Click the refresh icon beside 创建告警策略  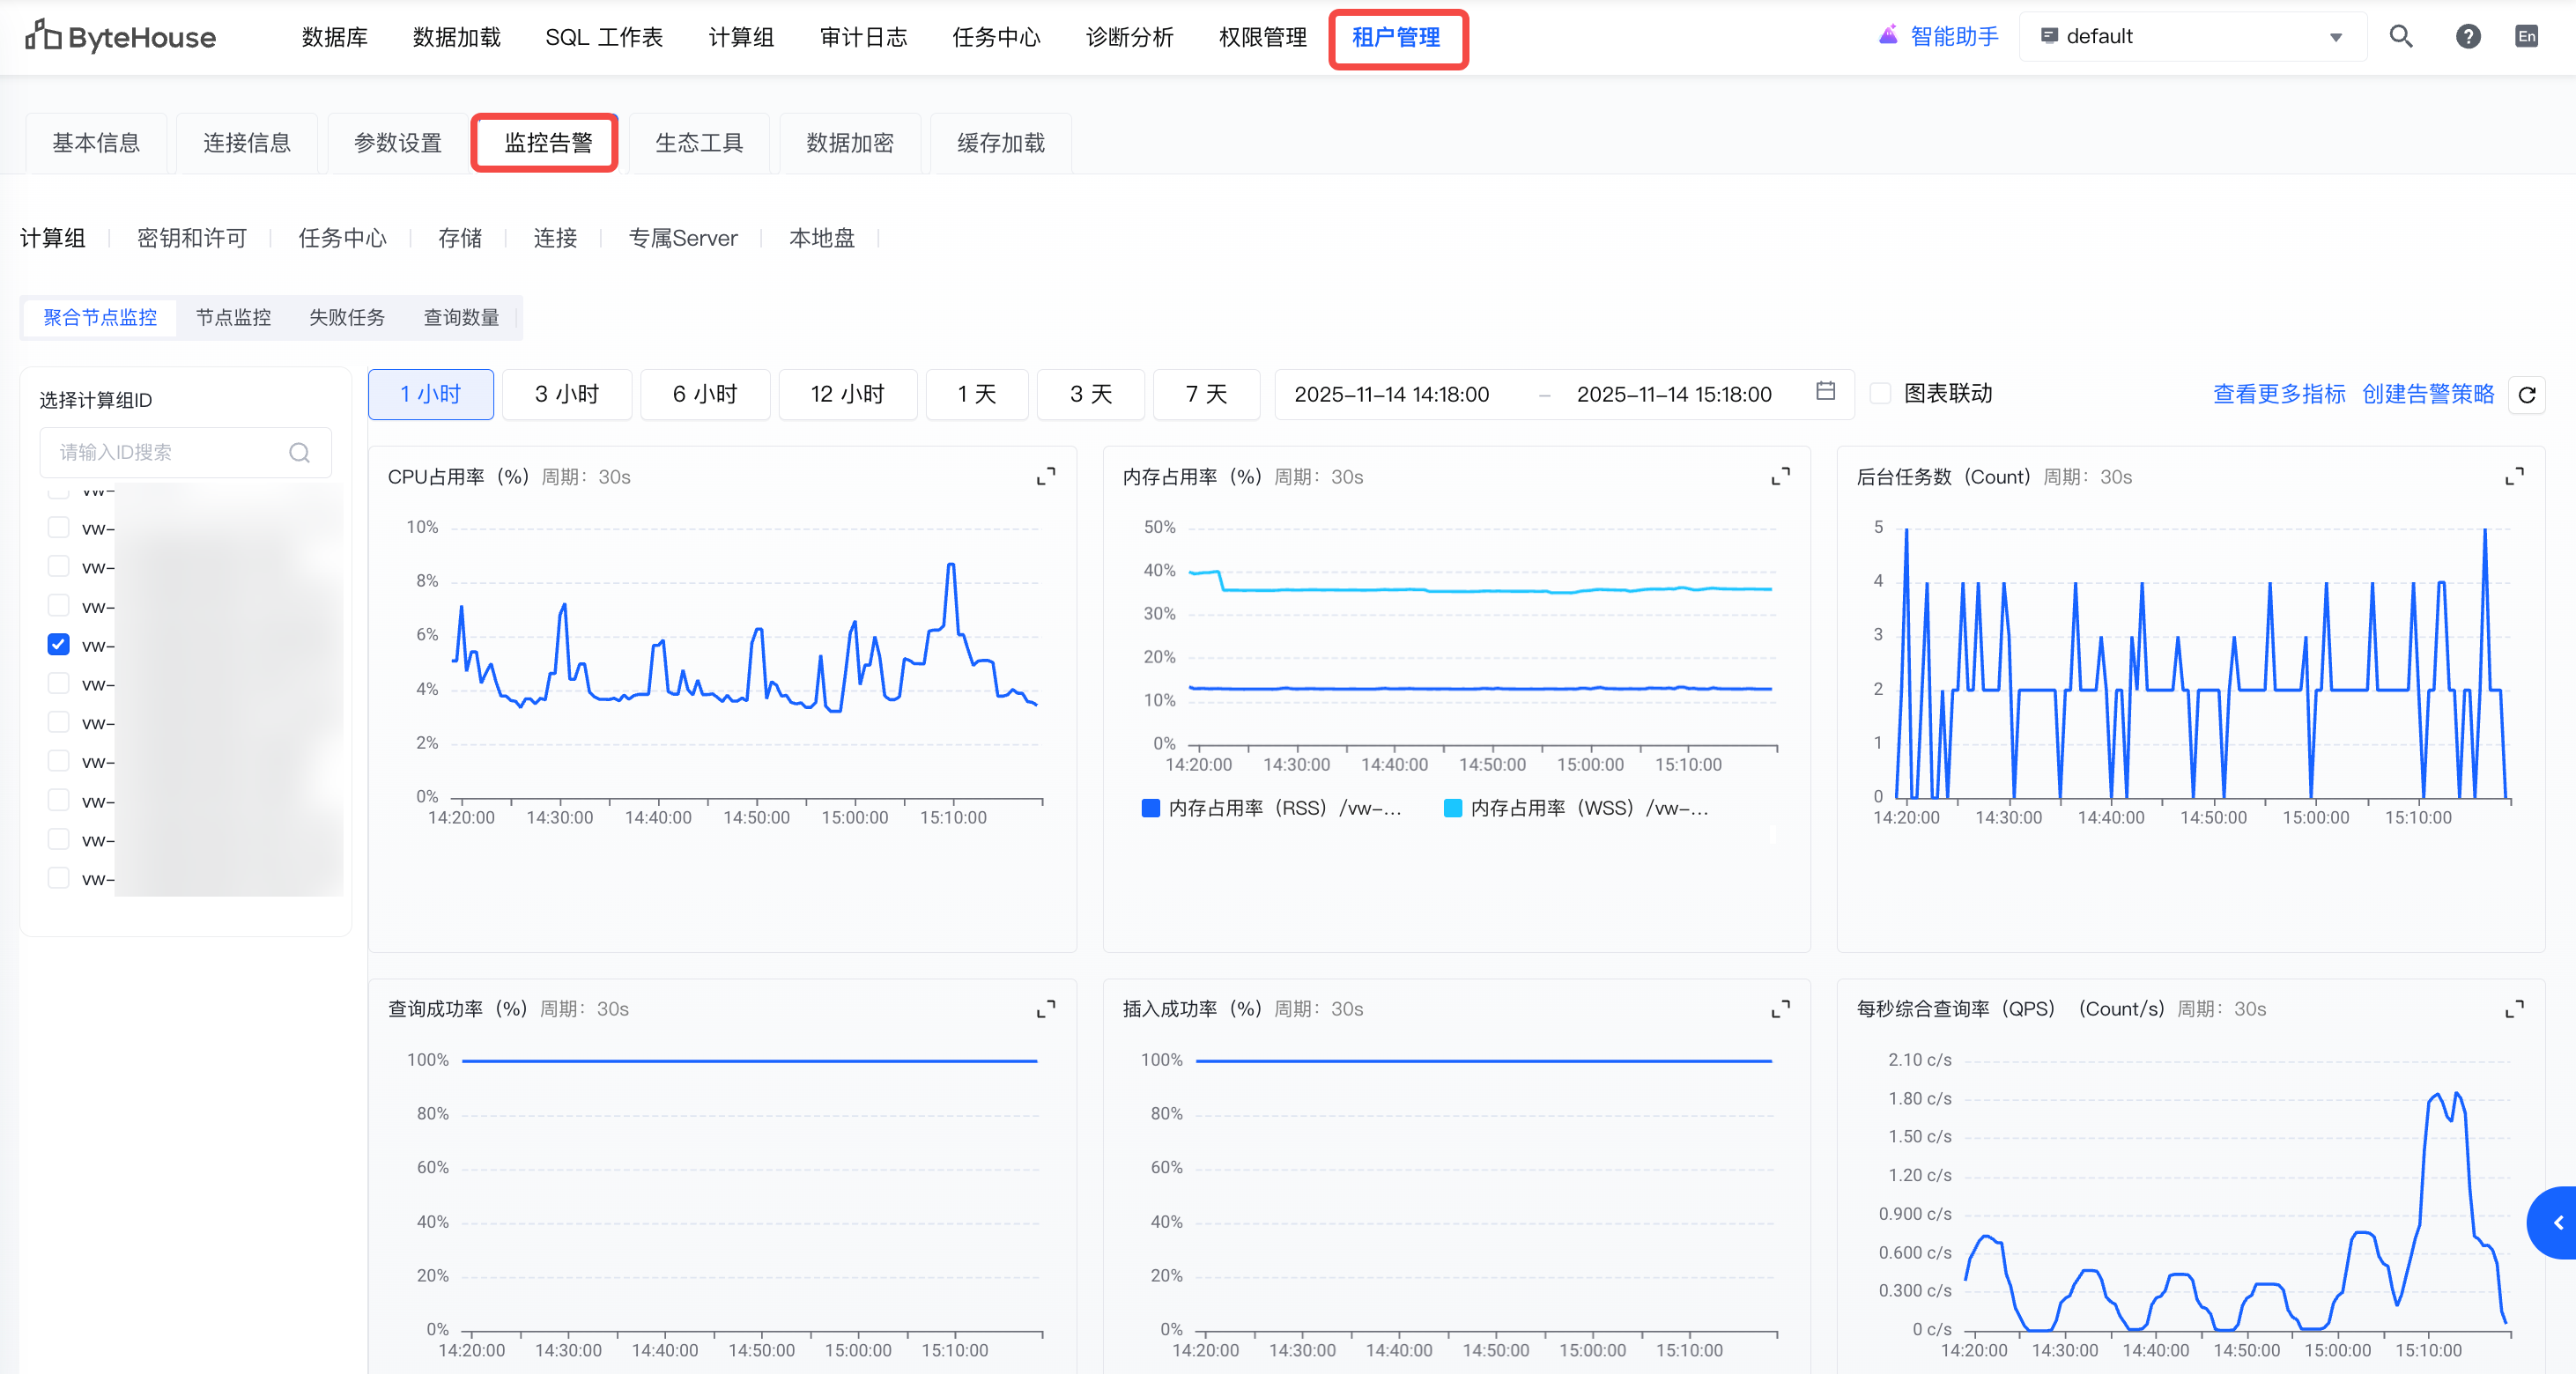coord(2526,395)
